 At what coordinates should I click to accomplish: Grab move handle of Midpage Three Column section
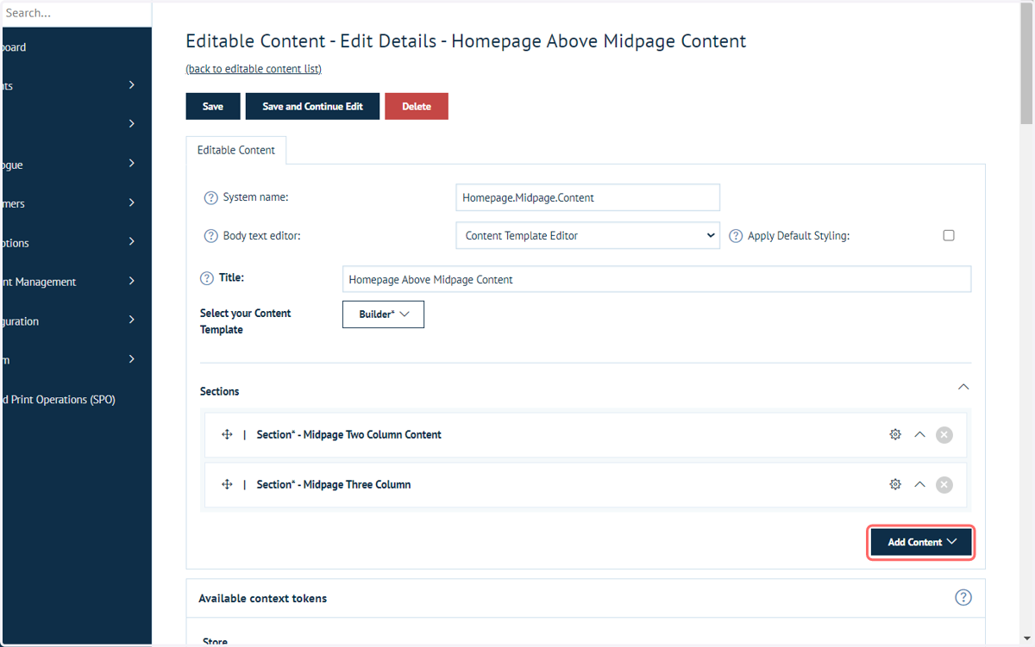pyautogui.click(x=227, y=485)
